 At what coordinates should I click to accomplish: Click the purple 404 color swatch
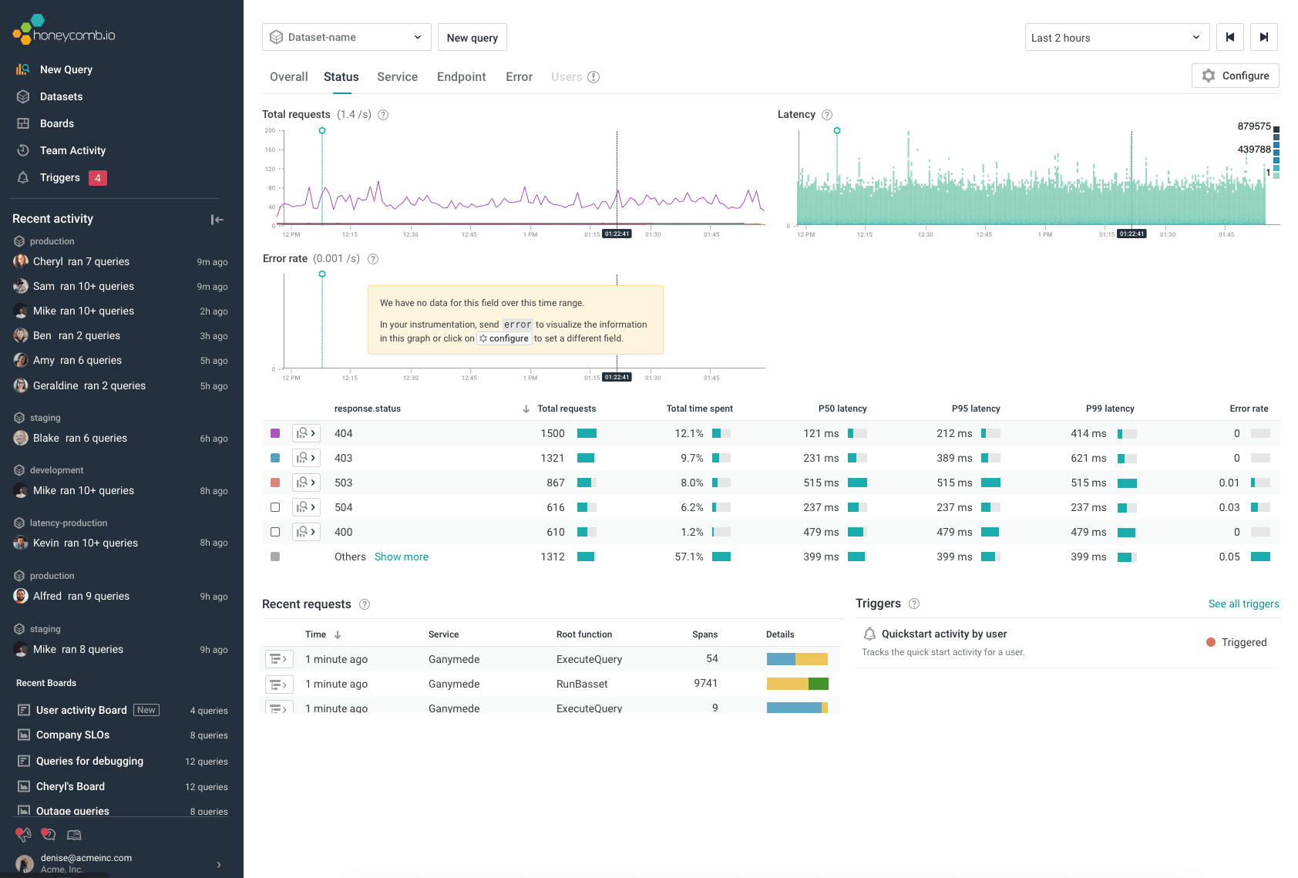[275, 433]
